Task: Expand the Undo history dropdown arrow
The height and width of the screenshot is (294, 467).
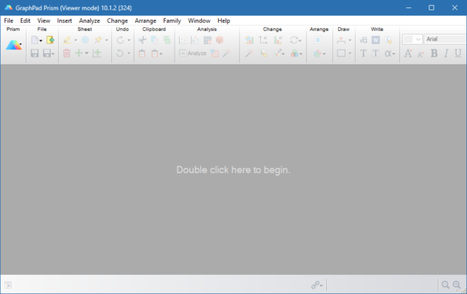Action: pyautogui.click(x=129, y=54)
